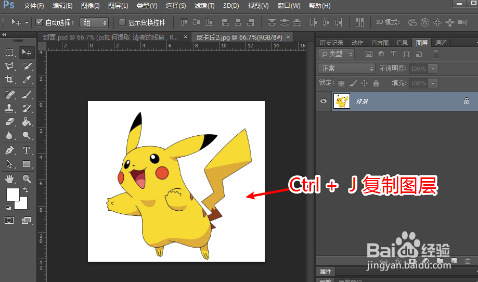Close the 皮卡丘2.jpg document tab
The height and width of the screenshot is (282, 478).
[288, 37]
